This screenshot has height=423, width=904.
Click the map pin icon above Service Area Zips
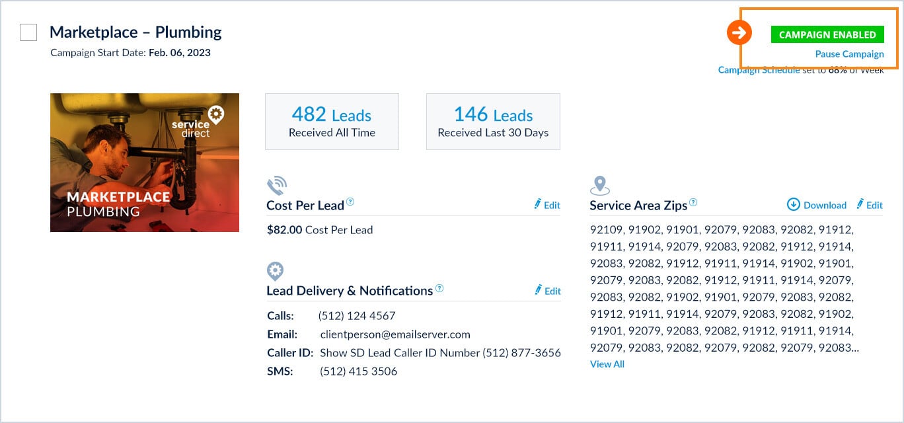(599, 186)
